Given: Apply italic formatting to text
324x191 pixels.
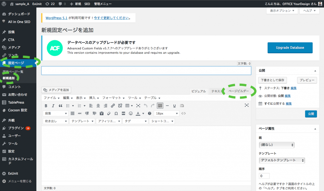Looking at the screenshot, I should (53, 106).
